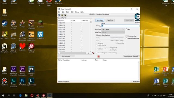Image resolution: width=174 pixels, height=98 pixels.
Task: Click the Opera icon in the taskbar
Action: click(x=32, y=96)
